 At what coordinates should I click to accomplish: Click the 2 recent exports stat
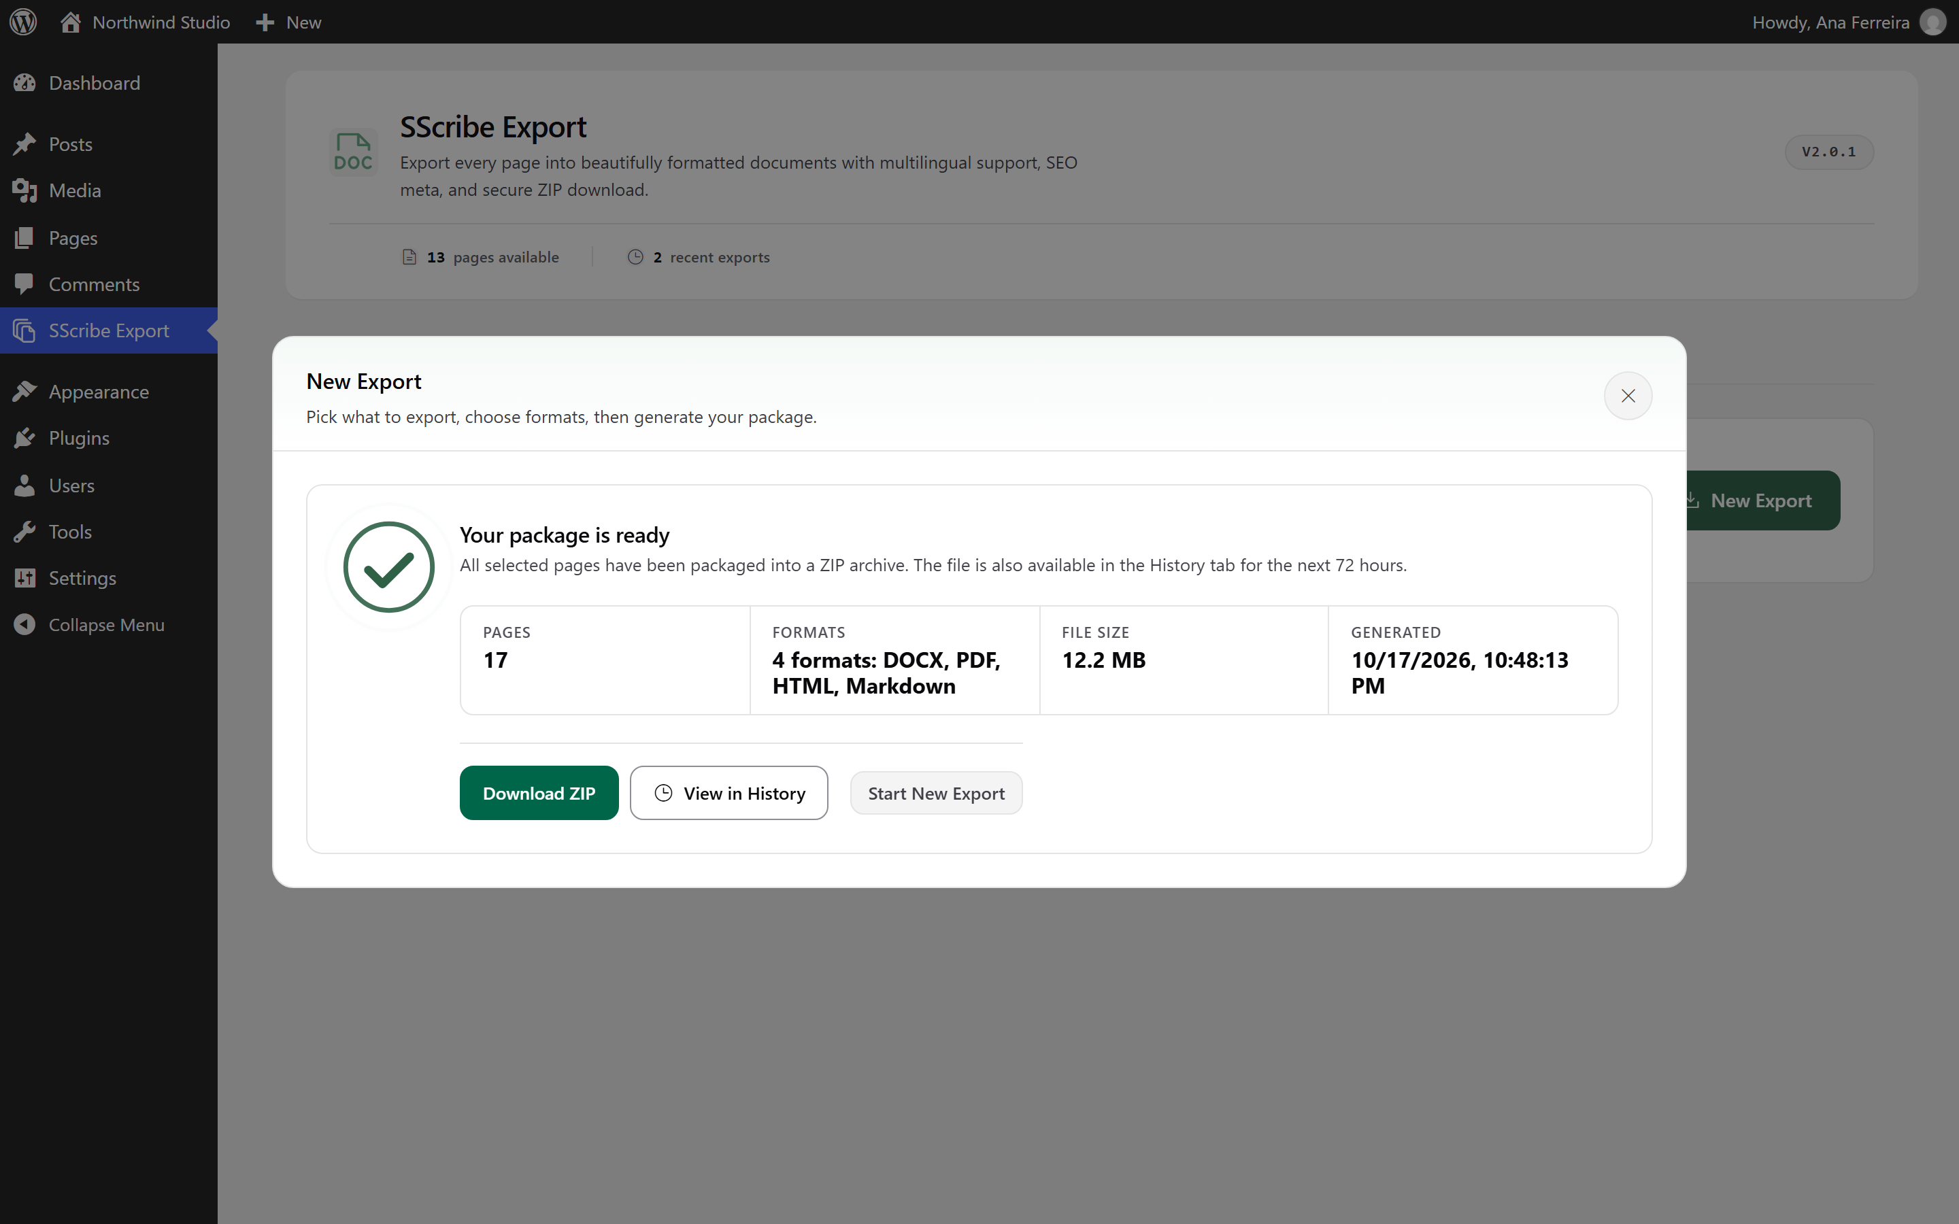tap(699, 256)
